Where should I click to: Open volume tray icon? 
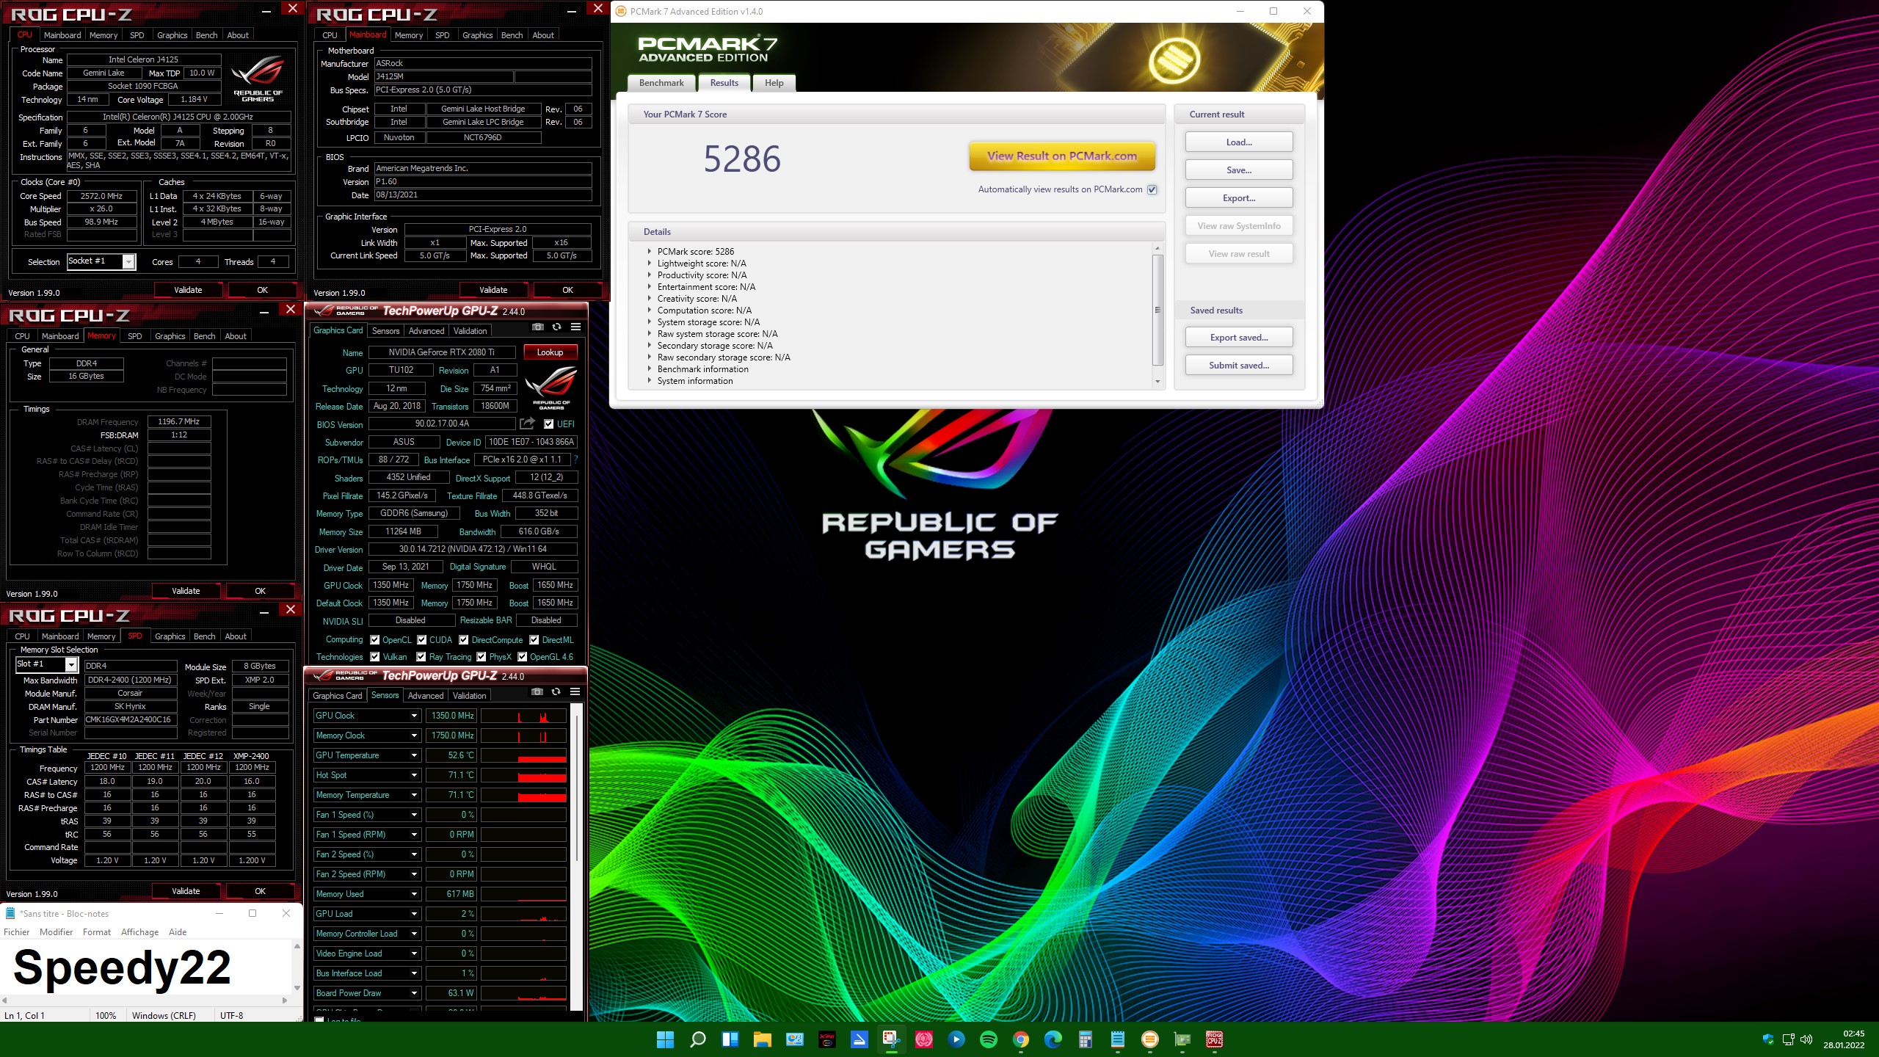coord(1806,1039)
